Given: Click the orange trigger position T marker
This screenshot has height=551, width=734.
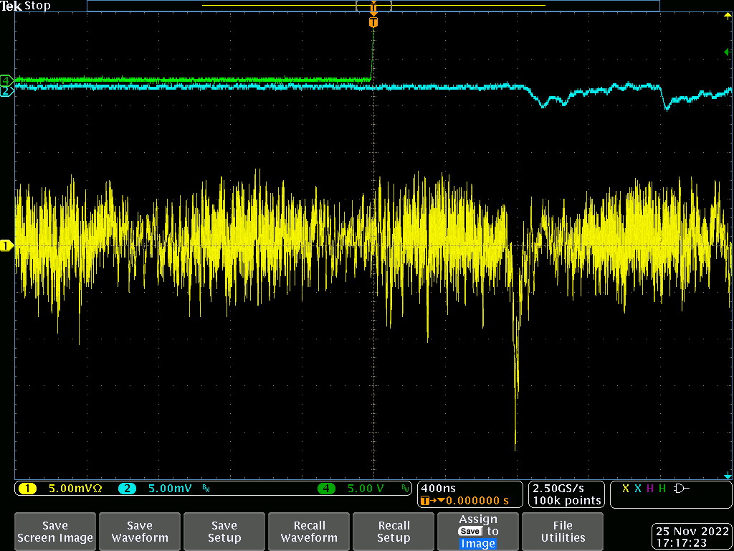Looking at the screenshot, I should (x=373, y=22).
